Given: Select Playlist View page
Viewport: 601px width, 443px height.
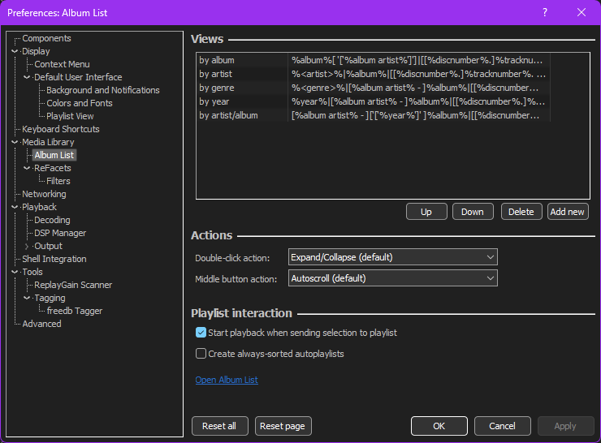Looking at the screenshot, I should point(70,116).
